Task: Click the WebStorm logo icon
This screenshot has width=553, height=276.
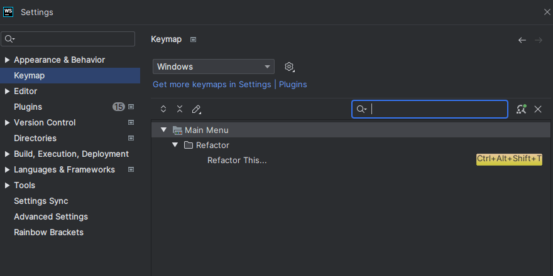Action: tap(8, 12)
